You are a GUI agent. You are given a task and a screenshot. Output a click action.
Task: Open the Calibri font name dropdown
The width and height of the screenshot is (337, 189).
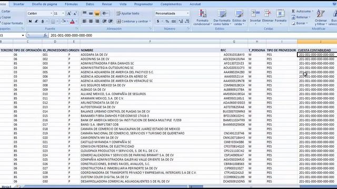(x=52, y=13)
